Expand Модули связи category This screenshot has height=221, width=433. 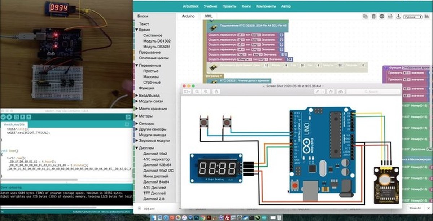pyautogui.click(x=136, y=101)
